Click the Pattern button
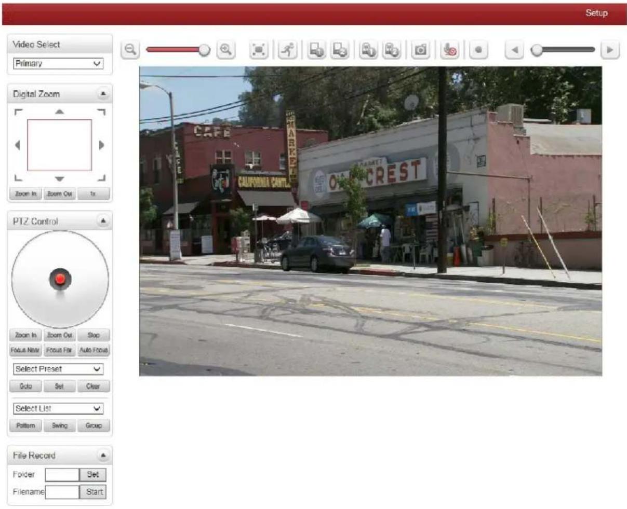Screen dimensions: 627x509 pyautogui.click(x=25, y=425)
